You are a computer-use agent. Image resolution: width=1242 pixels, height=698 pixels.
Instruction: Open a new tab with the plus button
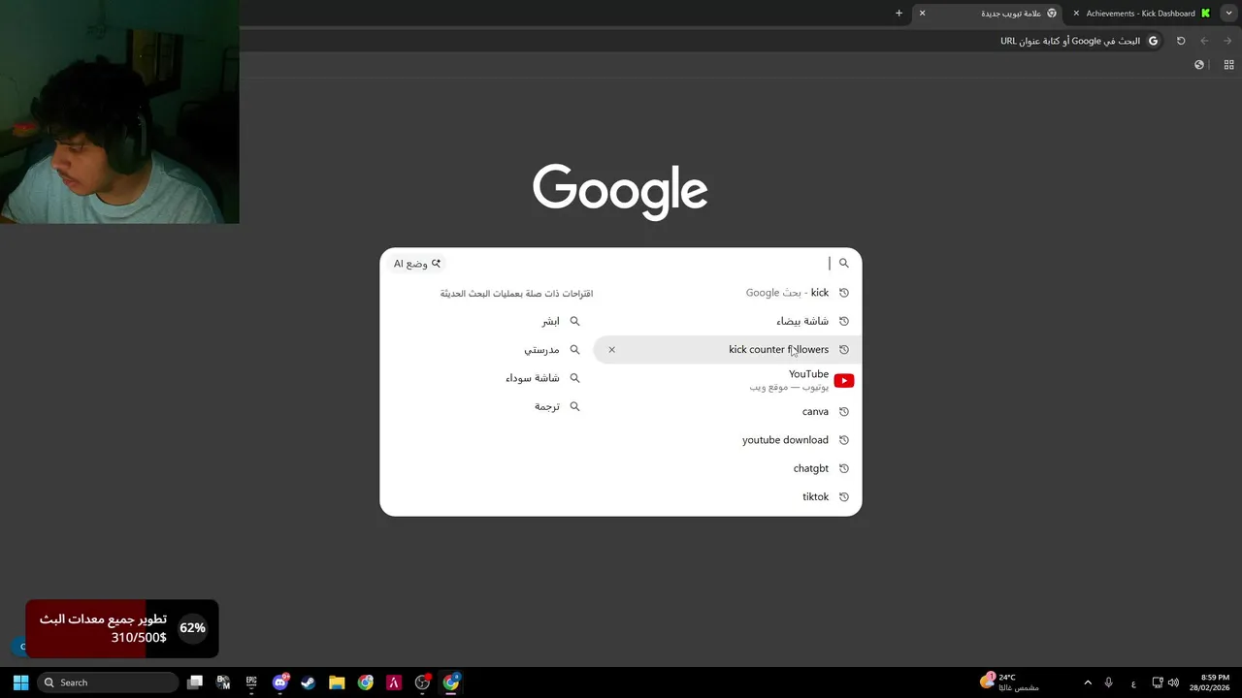point(899,14)
